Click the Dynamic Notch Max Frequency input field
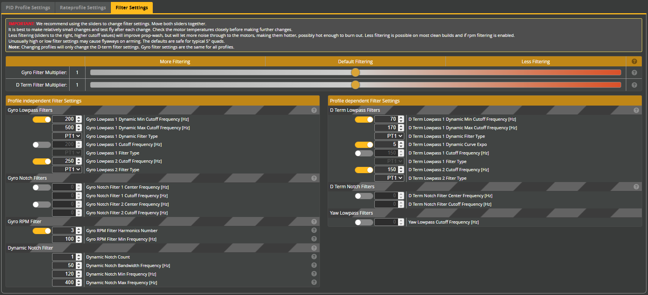This screenshot has height=295, width=648. pyautogui.click(x=64, y=283)
